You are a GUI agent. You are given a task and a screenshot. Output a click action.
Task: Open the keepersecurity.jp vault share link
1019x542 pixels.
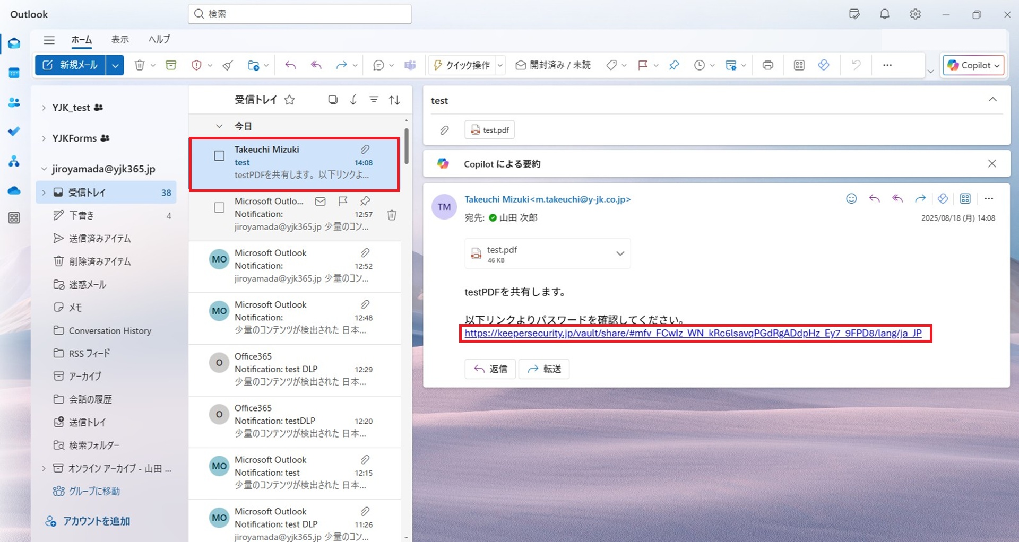[x=693, y=333]
